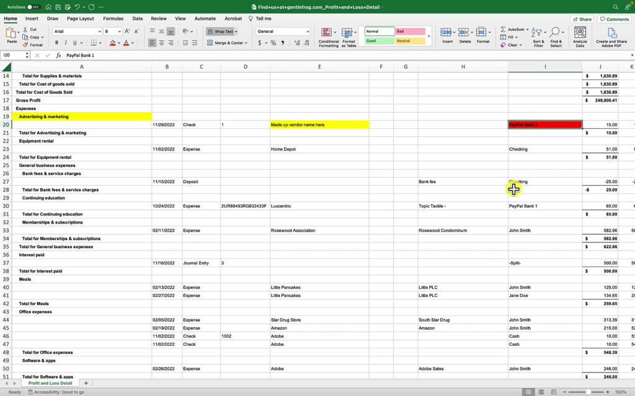
Task: Toggle Wrap Text on selected cells
Action: 224,31
